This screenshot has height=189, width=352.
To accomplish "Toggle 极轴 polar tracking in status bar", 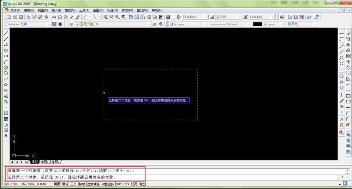I will [82, 184].
